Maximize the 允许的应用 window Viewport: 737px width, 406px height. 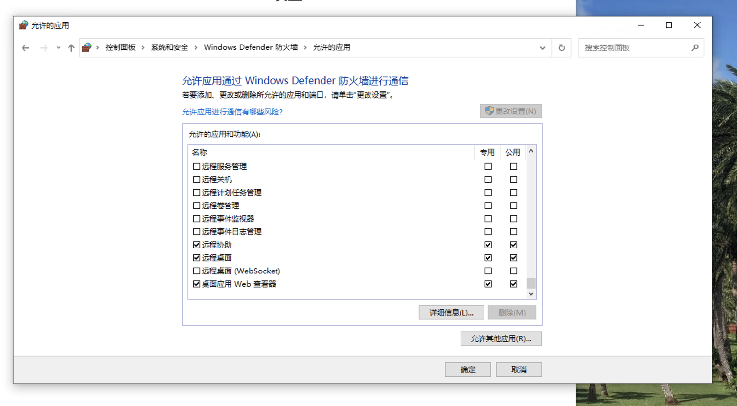[669, 25]
